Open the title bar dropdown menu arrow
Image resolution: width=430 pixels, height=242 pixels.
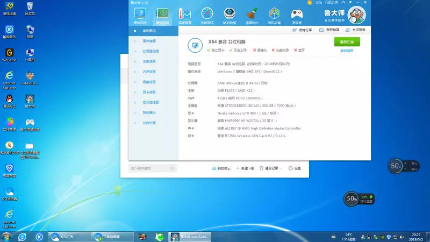point(350,3)
